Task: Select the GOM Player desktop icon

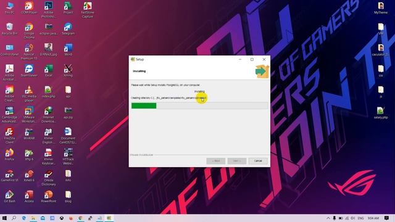Action: click(x=29, y=8)
